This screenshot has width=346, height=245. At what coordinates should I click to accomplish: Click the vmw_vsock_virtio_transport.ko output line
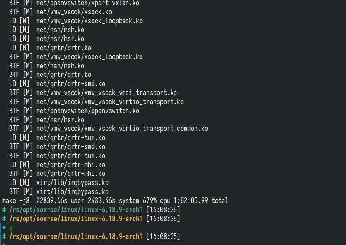(96, 102)
